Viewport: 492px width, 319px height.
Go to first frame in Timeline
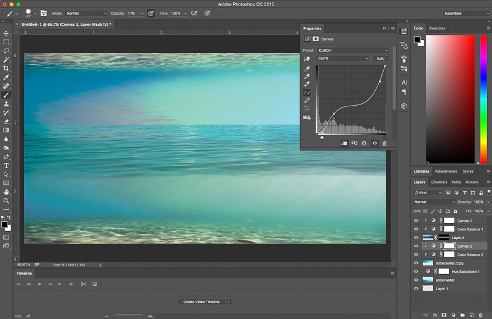point(18,284)
